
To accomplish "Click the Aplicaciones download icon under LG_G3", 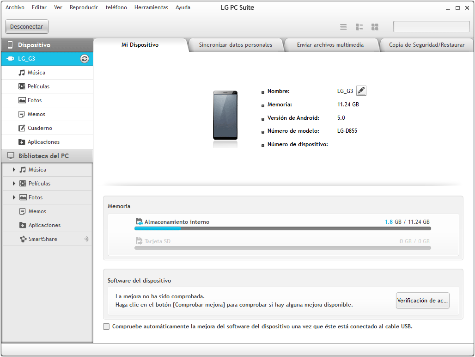I will point(22,142).
